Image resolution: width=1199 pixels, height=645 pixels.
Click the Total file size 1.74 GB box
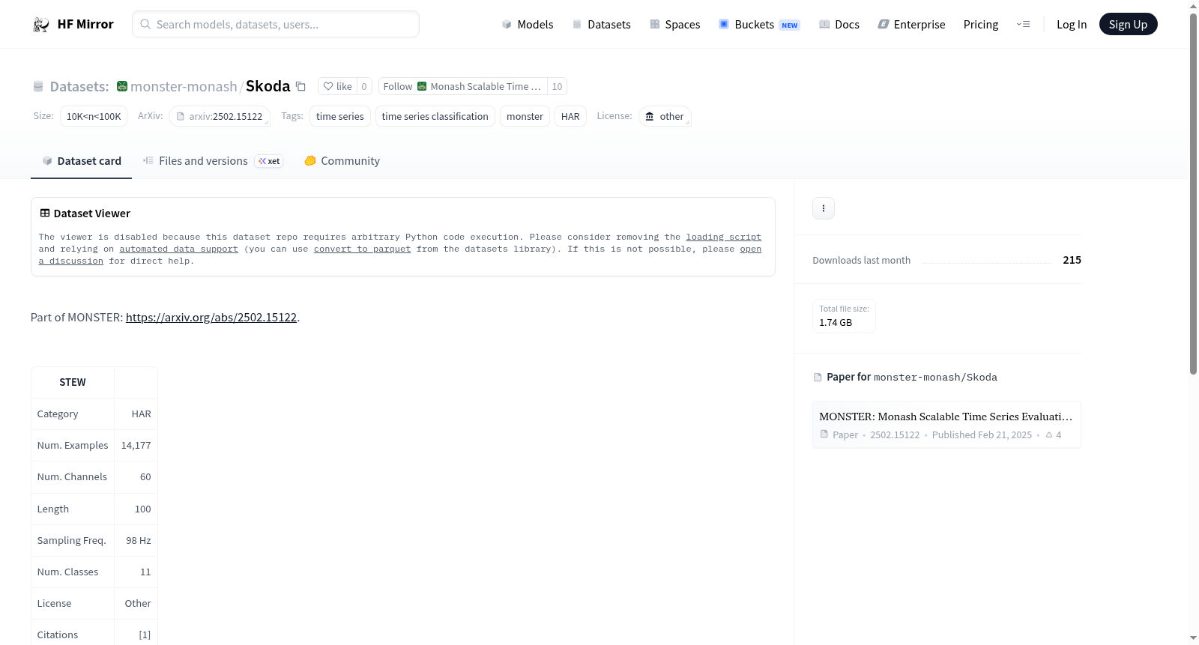point(844,316)
